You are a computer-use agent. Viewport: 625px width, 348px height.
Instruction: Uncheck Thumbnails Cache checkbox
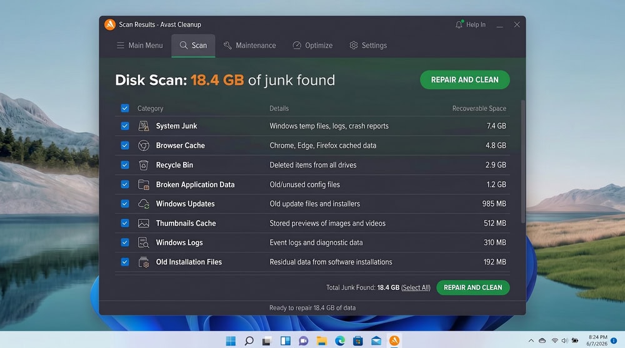coord(125,223)
